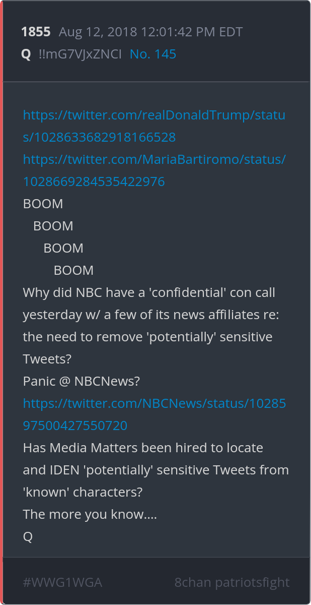Click the second indented BOOM line

[x=53, y=226]
